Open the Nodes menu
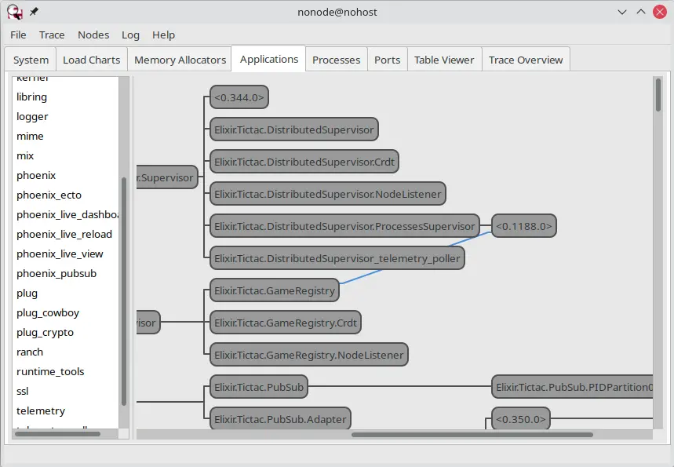The height and width of the screenshot is (467, 674). 93,35
